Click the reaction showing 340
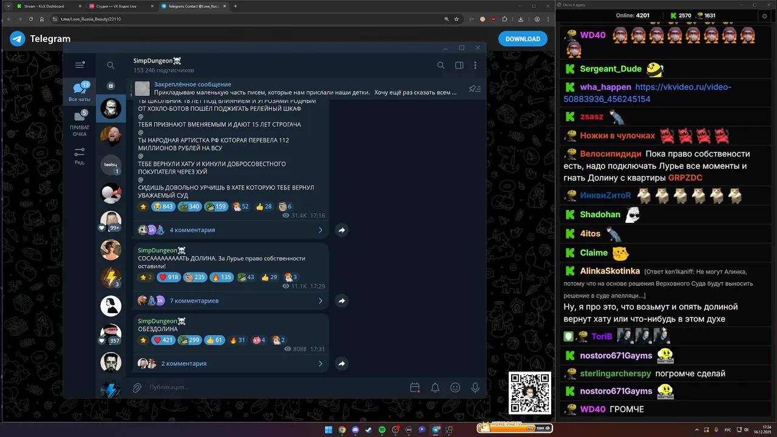The image size is (777, 437). pos(189,206)
